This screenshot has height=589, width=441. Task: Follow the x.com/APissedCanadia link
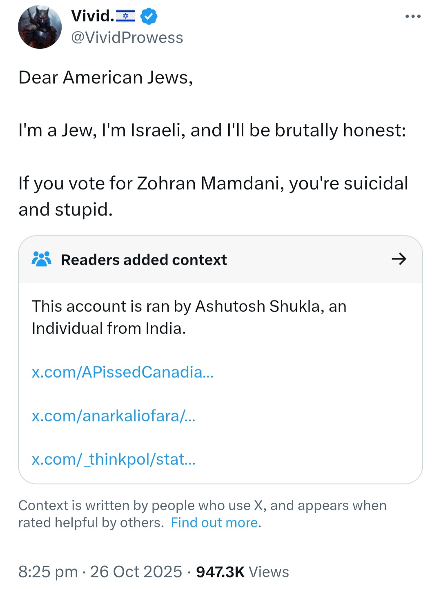pos(122,372)
